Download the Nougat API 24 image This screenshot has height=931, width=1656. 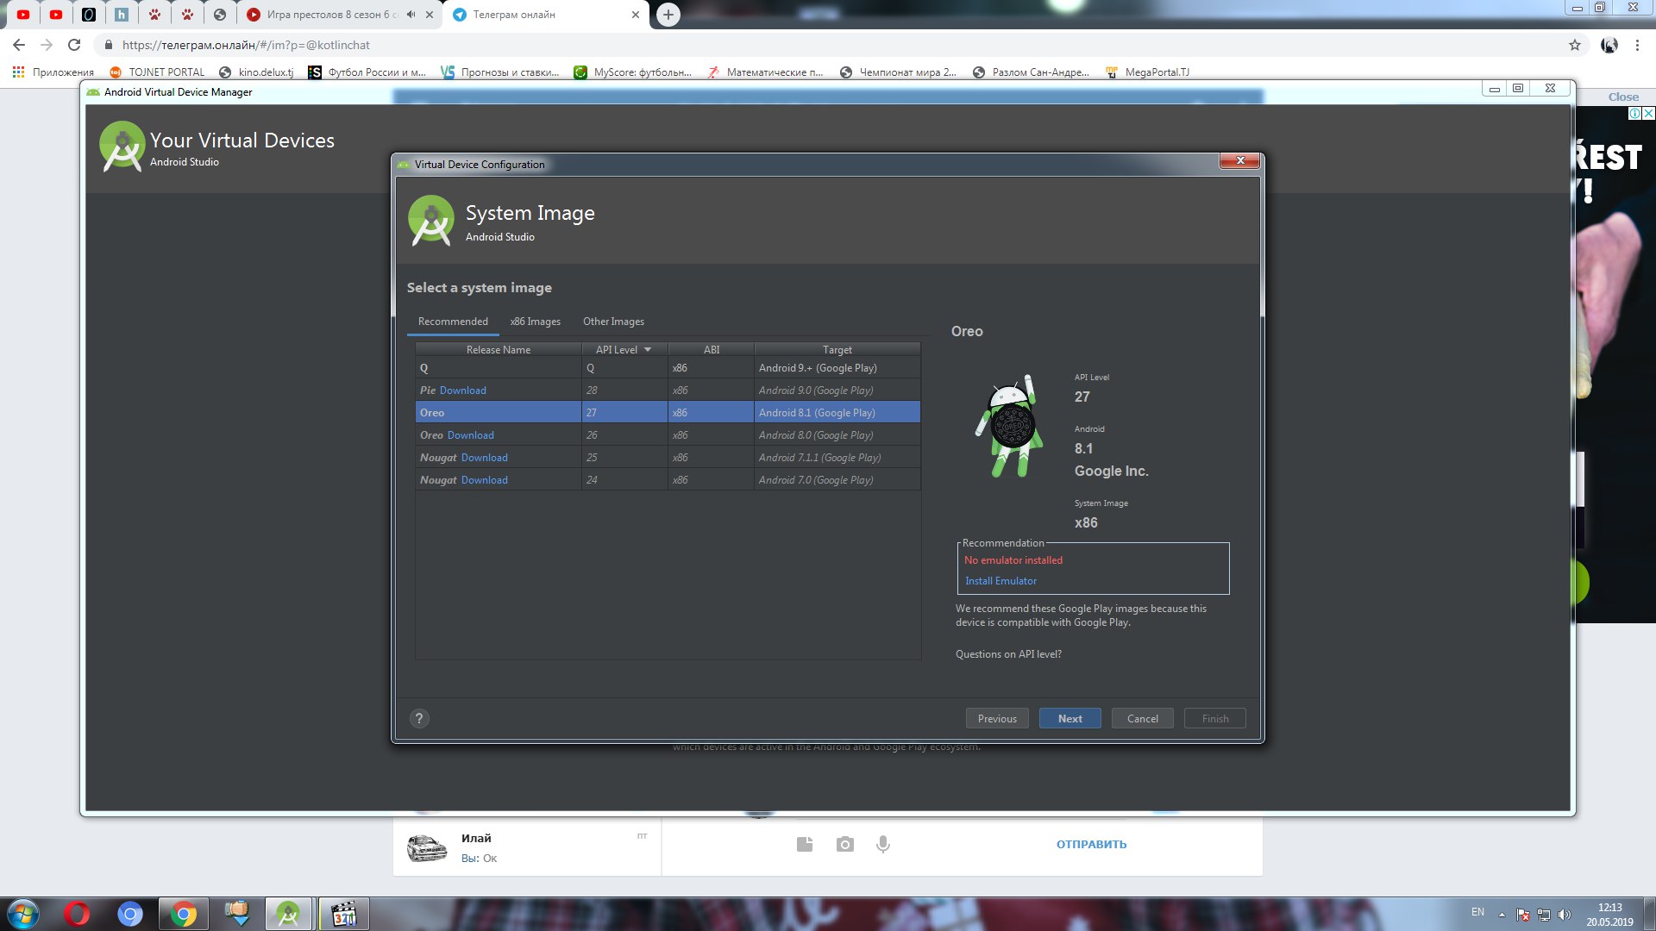click(x=485, y=480)
